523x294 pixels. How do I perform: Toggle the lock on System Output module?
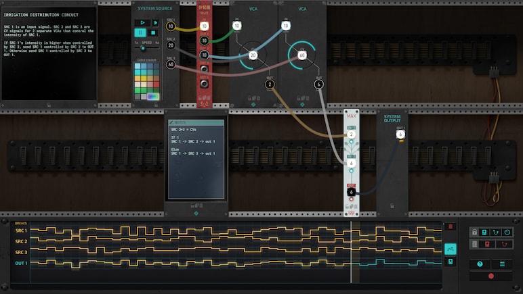coord(392,206)
